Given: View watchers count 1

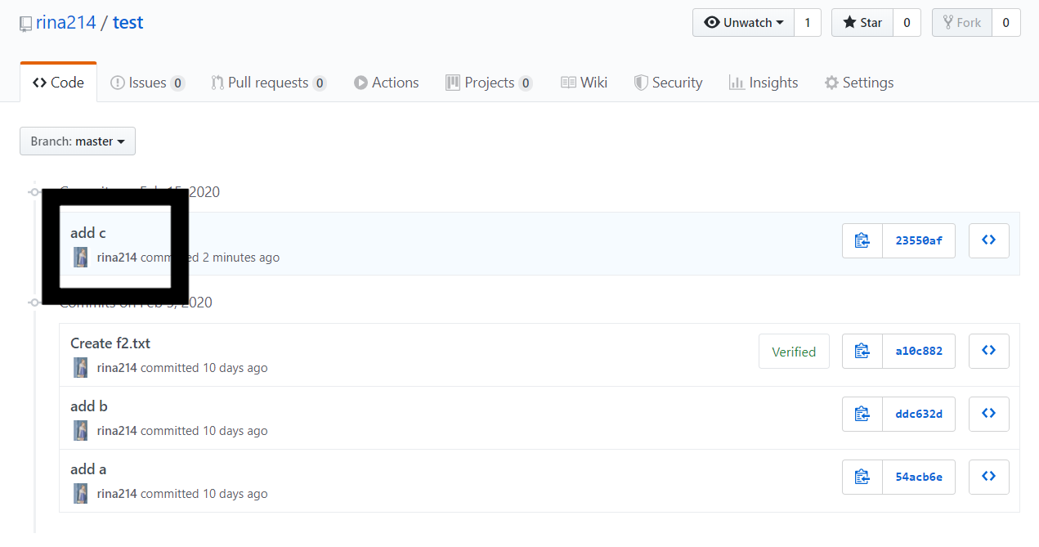Looking at the screenshot, I should point(808,23).
